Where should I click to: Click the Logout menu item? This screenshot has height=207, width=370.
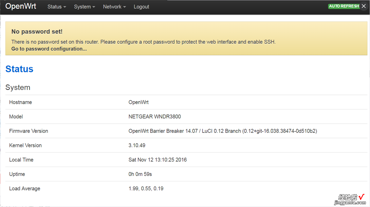tap(141, 7)
